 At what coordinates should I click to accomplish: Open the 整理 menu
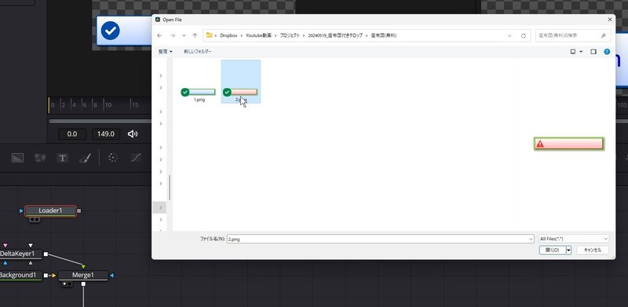(165, 52)
